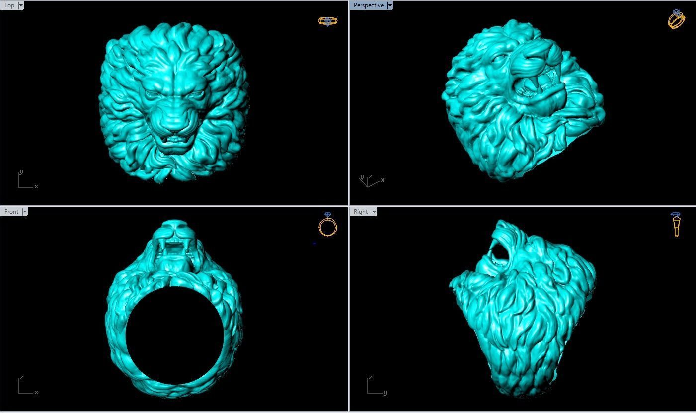The image size is (696, 413).
Task: Click the Top viewport title label
Action: pyautogui.click(x=9, y=5)
